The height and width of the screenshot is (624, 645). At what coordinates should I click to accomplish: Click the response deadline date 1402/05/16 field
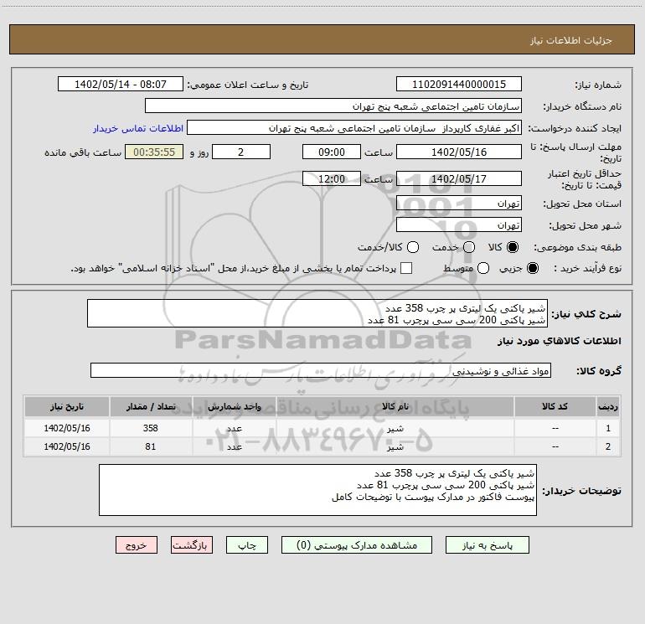459,152
